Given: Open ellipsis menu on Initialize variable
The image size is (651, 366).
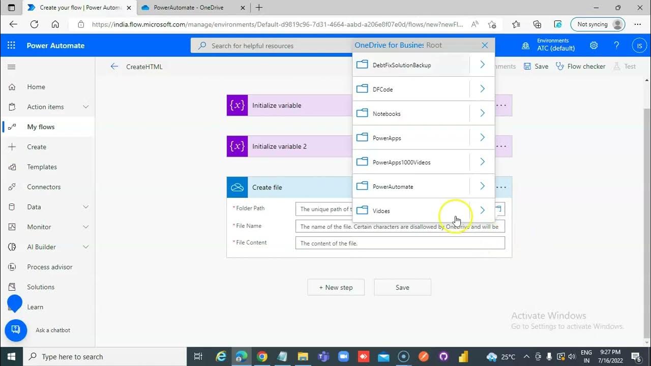Looking at the screenshot, I should pyautogui.click(x=501, y=105).
